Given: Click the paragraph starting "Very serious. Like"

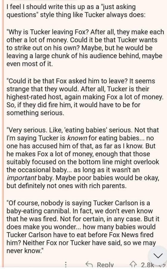Looking at the screenshot, I should coord(83,158).
